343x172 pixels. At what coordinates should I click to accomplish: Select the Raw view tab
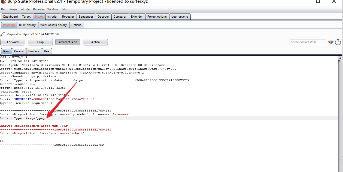6,51
